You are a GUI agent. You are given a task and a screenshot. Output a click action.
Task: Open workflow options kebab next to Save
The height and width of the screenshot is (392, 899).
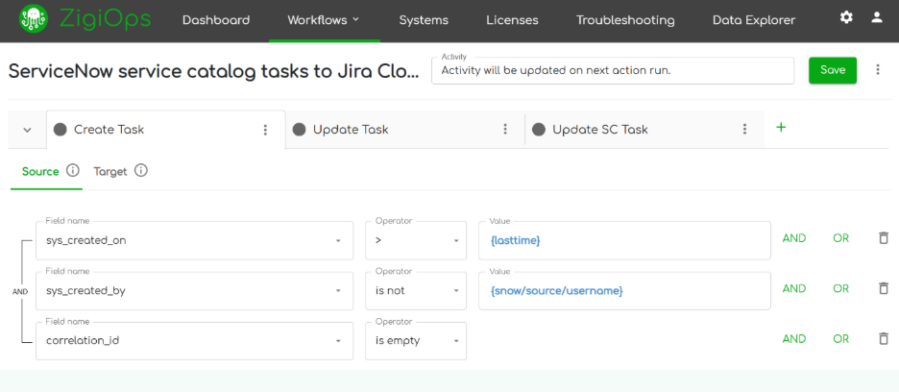pos(878,70)
